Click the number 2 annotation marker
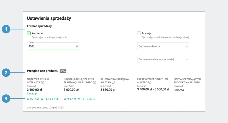228x123 pixels. coord(6,73)
